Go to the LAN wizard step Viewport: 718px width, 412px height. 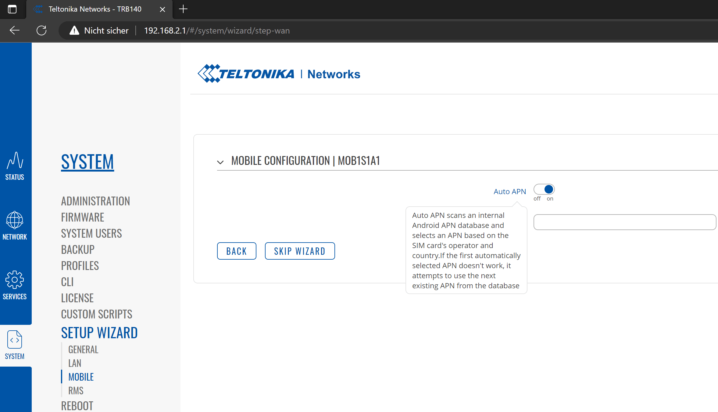click(x=75, y=363)
